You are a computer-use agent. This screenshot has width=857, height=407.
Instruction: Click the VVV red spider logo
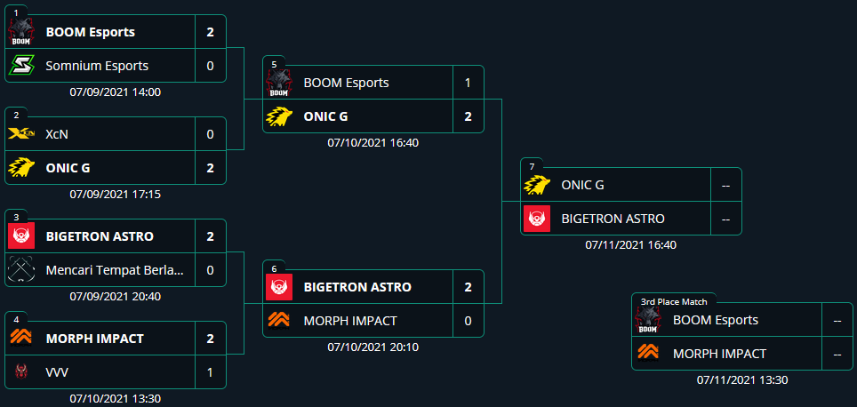pos(21,372)
